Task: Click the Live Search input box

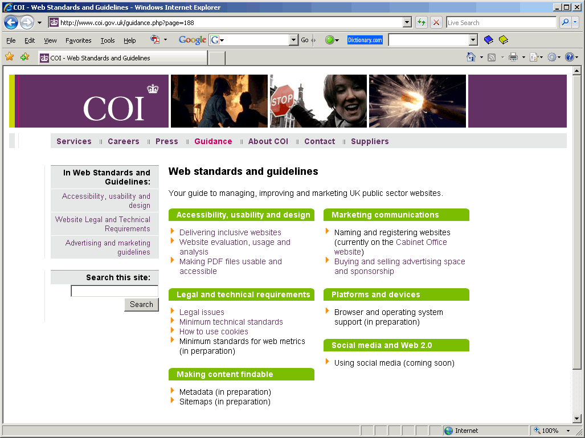Action: pos(501,22)
